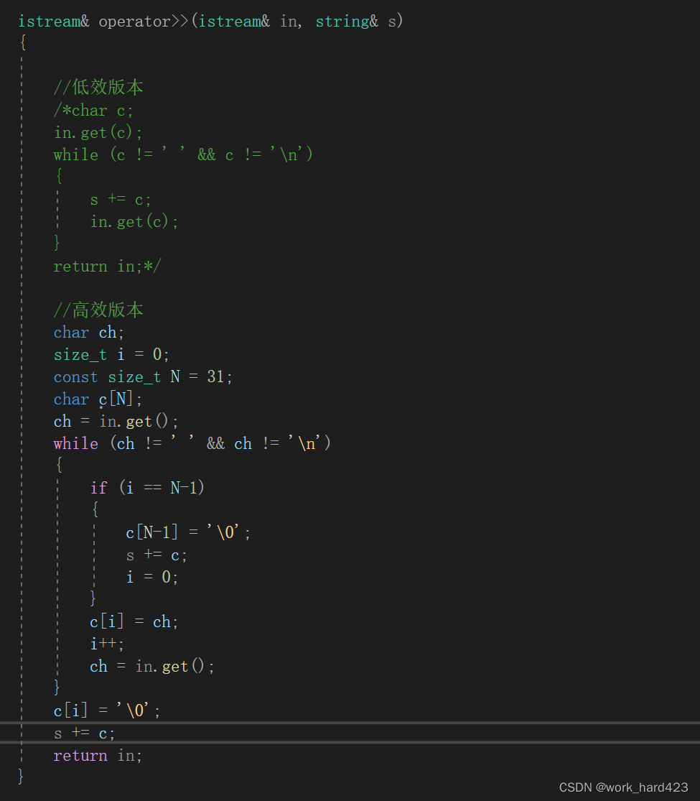Click the line 'c[i] = ch;'

coord(134,621)
